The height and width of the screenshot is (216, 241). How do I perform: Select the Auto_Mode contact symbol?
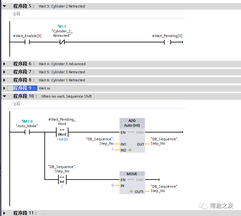[x=27, y=132]
